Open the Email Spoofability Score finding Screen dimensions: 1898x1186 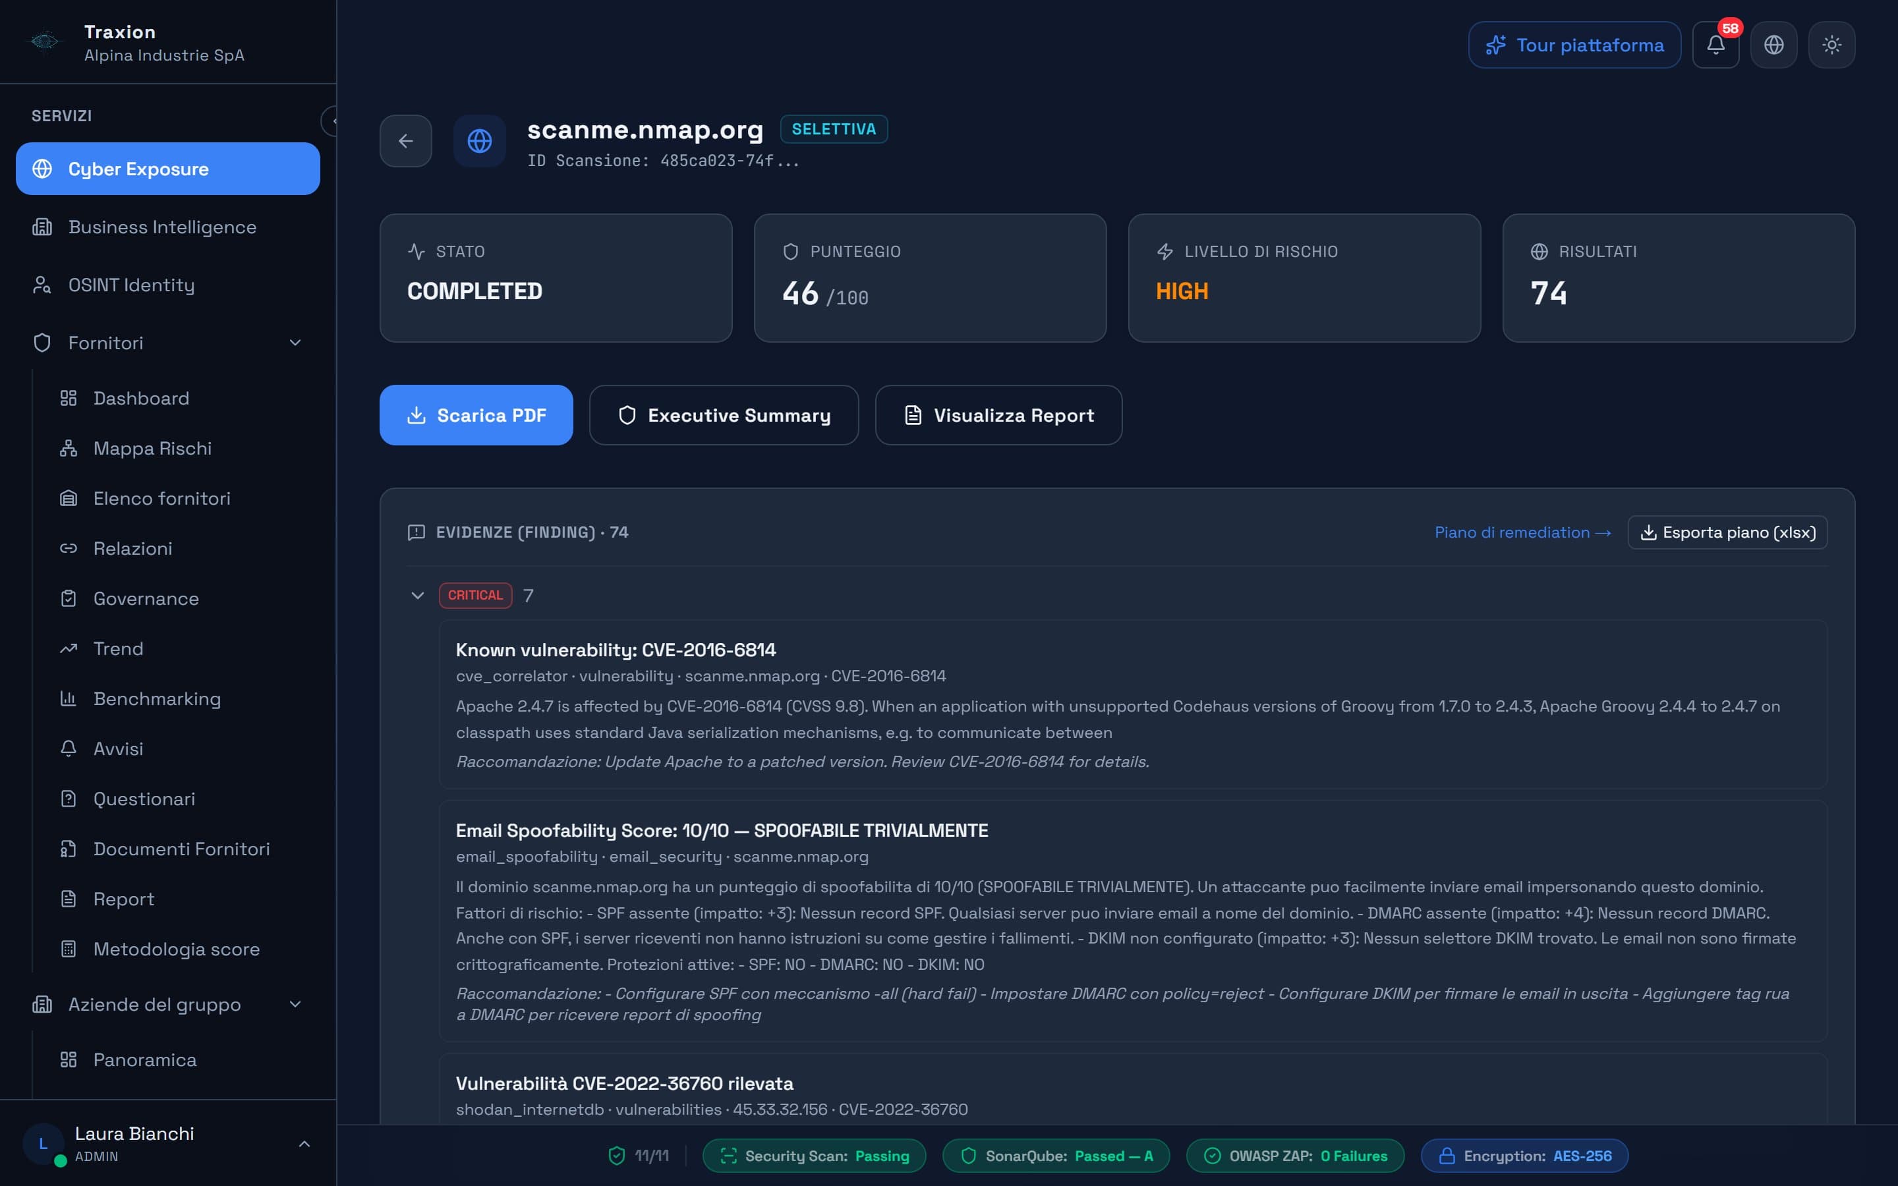(x=1134, y=921)
